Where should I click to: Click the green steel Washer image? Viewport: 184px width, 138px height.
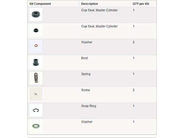[36, 126]
